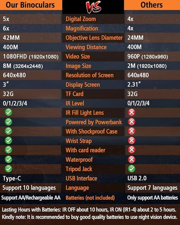The image size is (180, 225).
Task: Click the red X in With card reader row
Action: [x=132, y=150]
